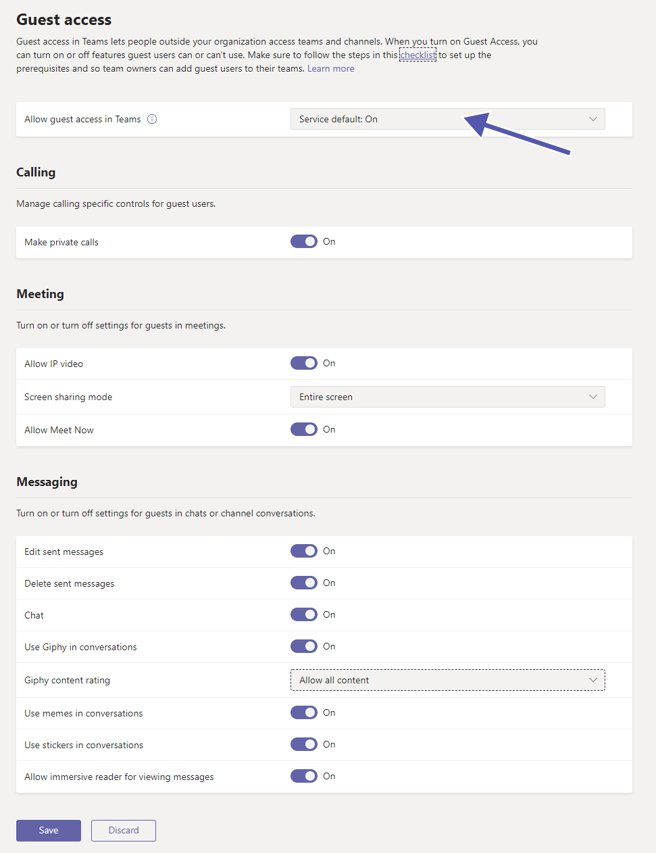The height and width of the screenshot is (853, 656).
Task: Open the Allow guest access in Teams dropdown
Action: point(447,119)
